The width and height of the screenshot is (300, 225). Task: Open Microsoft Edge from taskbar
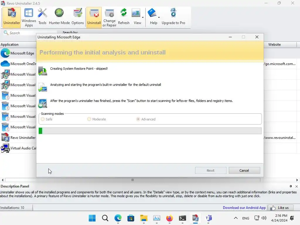click(118, 218)
